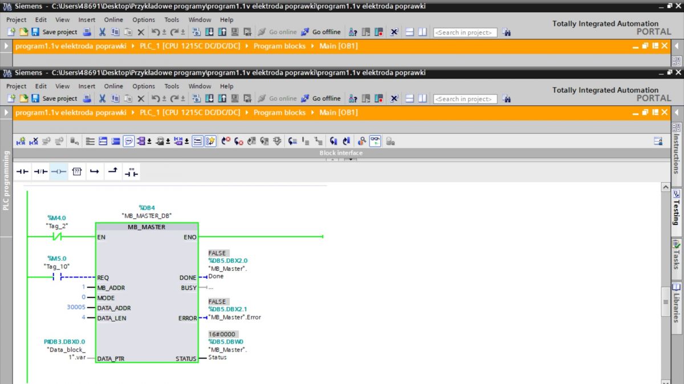Split editor vertically in front window toolbar

click(x=422, y=98)
